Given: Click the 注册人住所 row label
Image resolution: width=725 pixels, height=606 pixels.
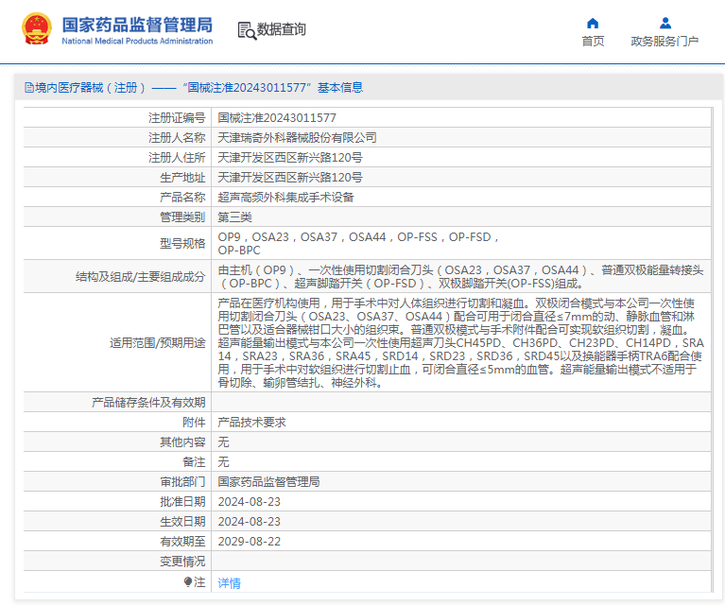Looking at the screenshot, I should [x=177, y=158].
